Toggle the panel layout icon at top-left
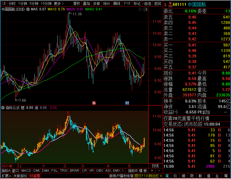This screenshot has height=179, width=231. pyautogui.click(x=4, y=3)
